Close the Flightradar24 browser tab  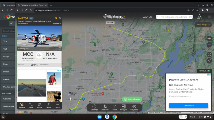[46, 5]
